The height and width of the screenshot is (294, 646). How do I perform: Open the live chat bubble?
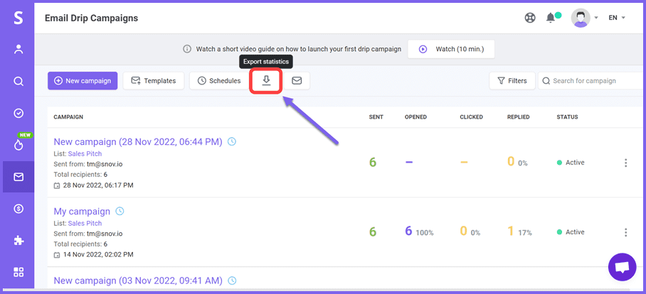[x=622, y=267]
